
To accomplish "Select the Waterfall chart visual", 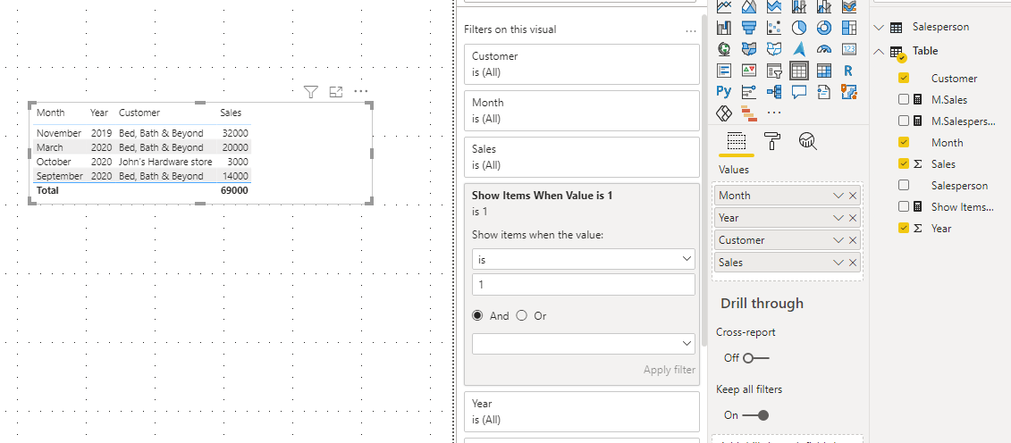I will [724, 28].
